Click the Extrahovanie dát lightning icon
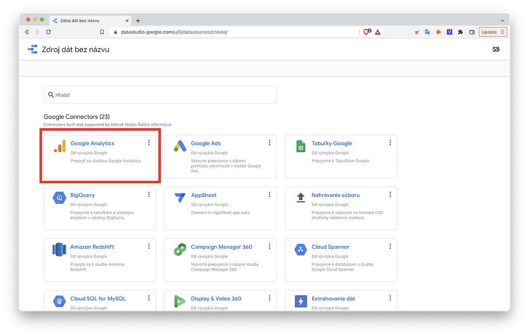Screen dimensions: 529x336 pos(301,301)
